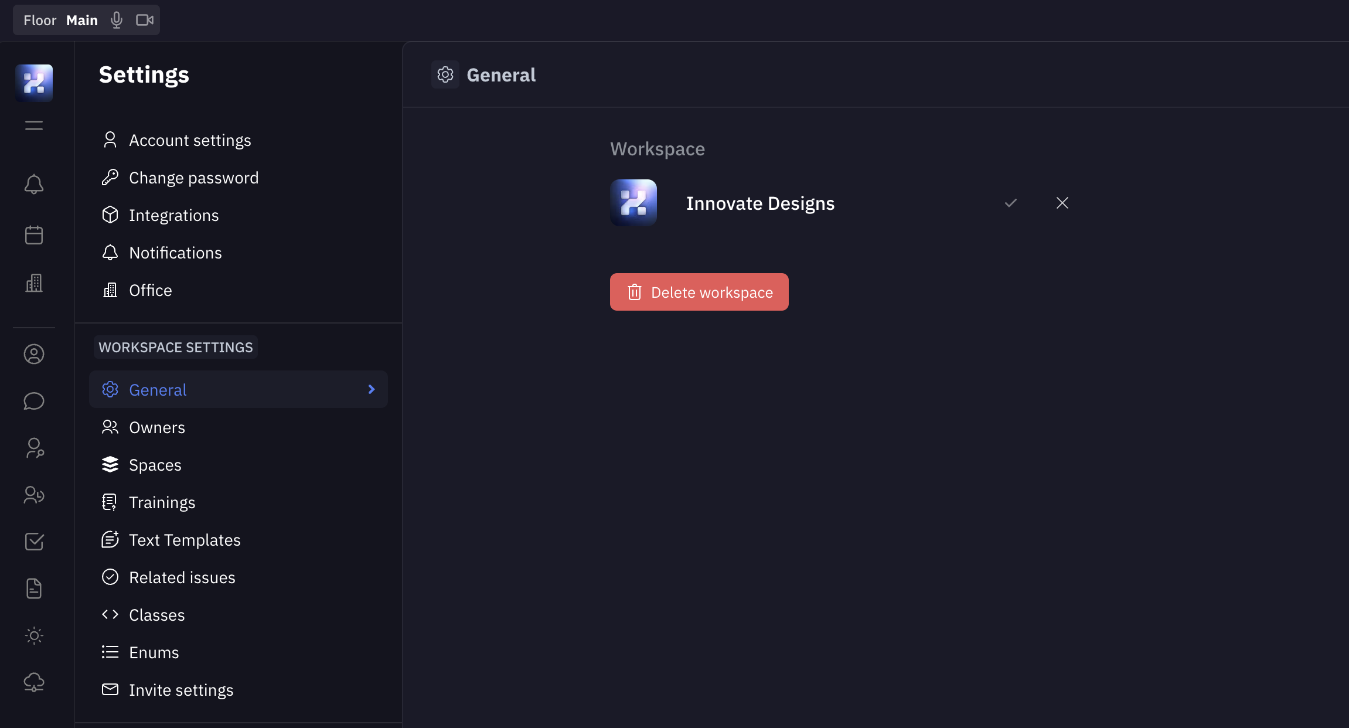Screen dimensions: 1349x728
Task: Open chat bubble icon in sidebar
Action: [x=34, y=402]
